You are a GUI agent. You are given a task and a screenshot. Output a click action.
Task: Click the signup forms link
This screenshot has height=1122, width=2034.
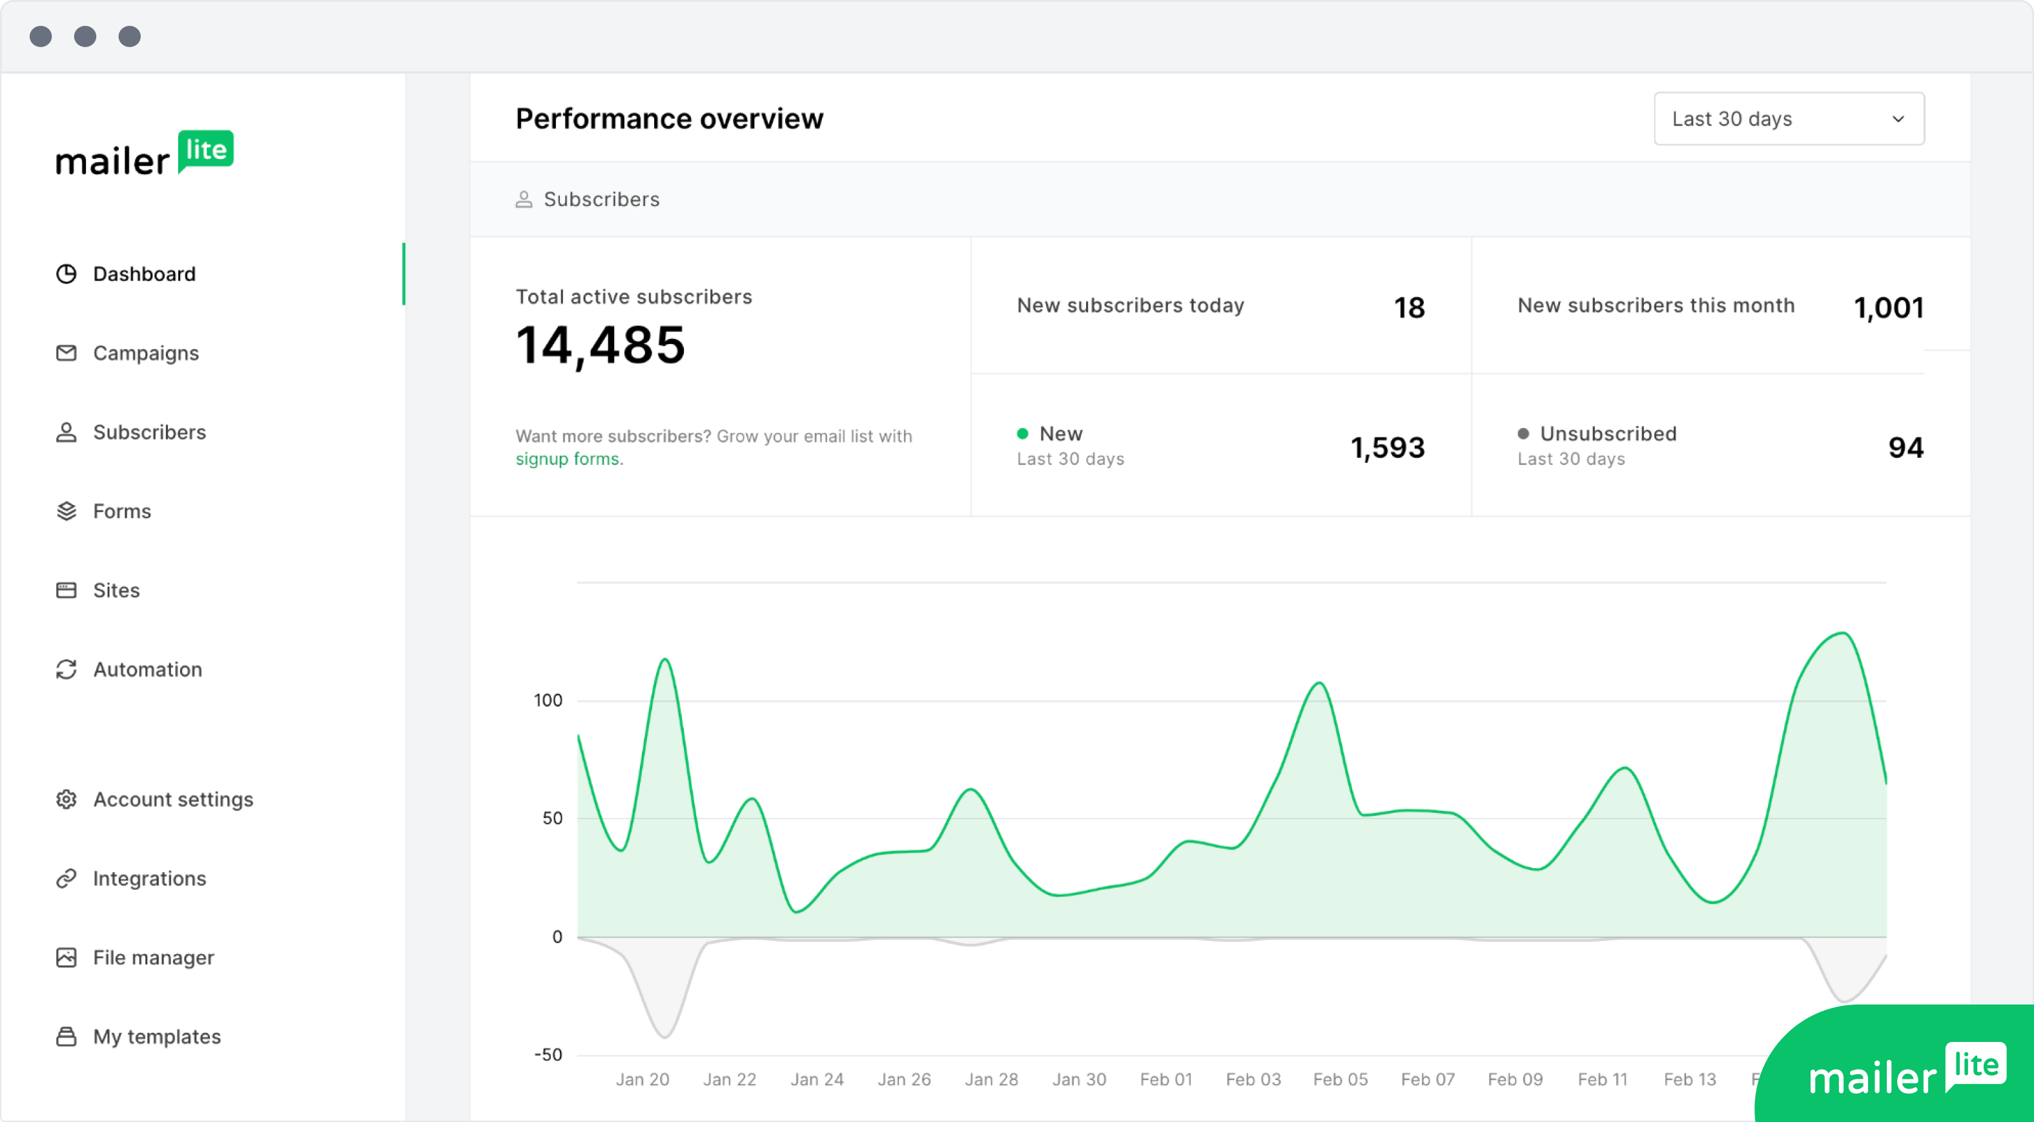pos(567,459)
